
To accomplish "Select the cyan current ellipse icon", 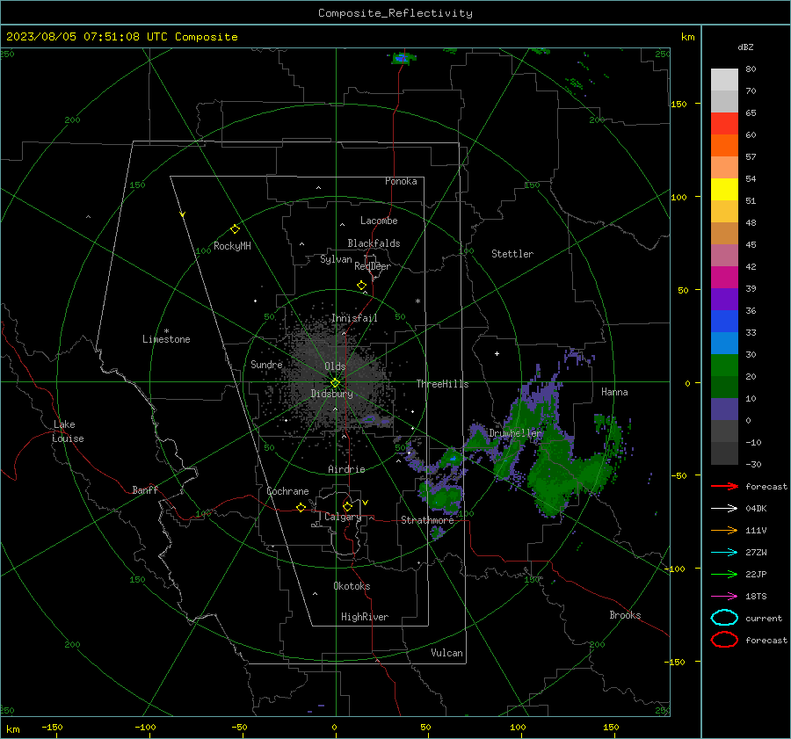I will pos(724,618).
